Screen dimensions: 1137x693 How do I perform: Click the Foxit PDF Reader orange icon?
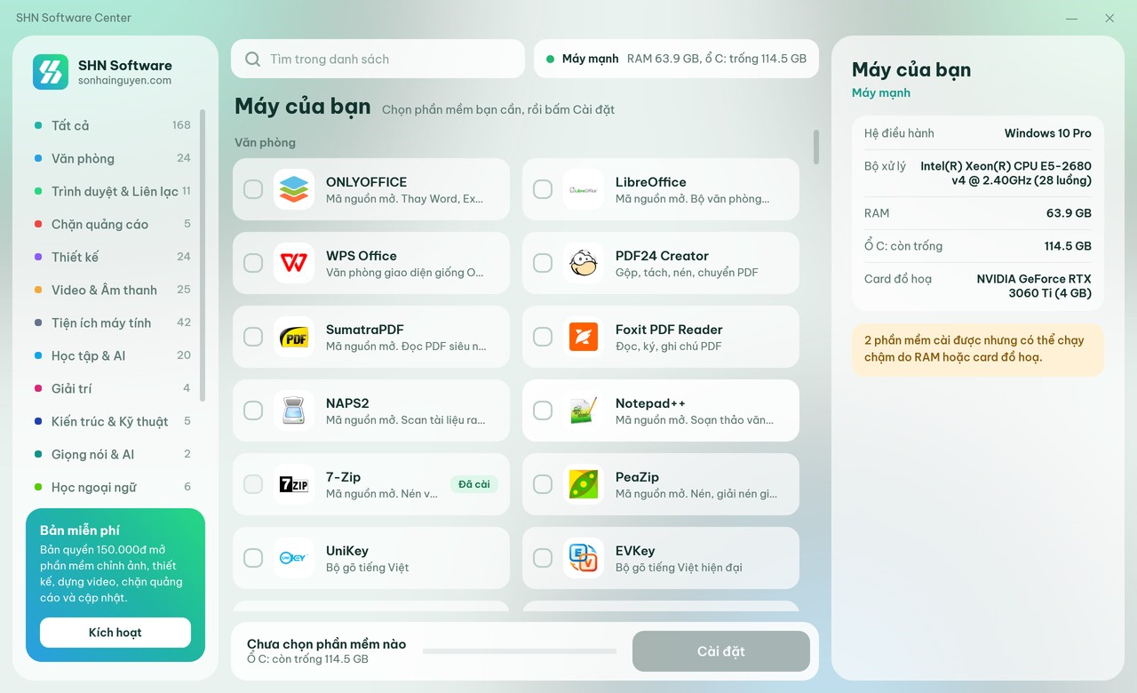(584, 337)
